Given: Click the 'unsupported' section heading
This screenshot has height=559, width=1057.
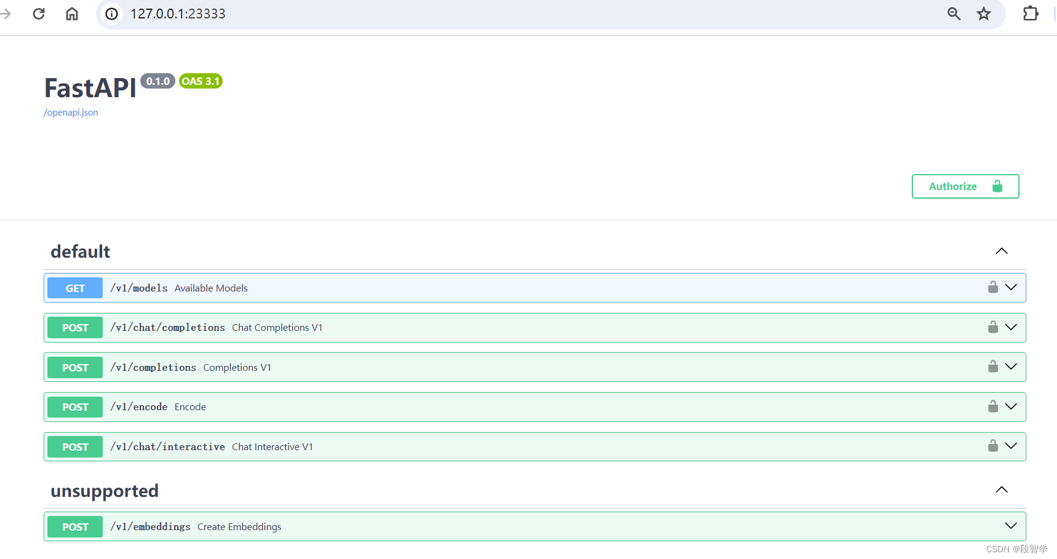Looking at the screenshot, I should [x=105, y=491].
